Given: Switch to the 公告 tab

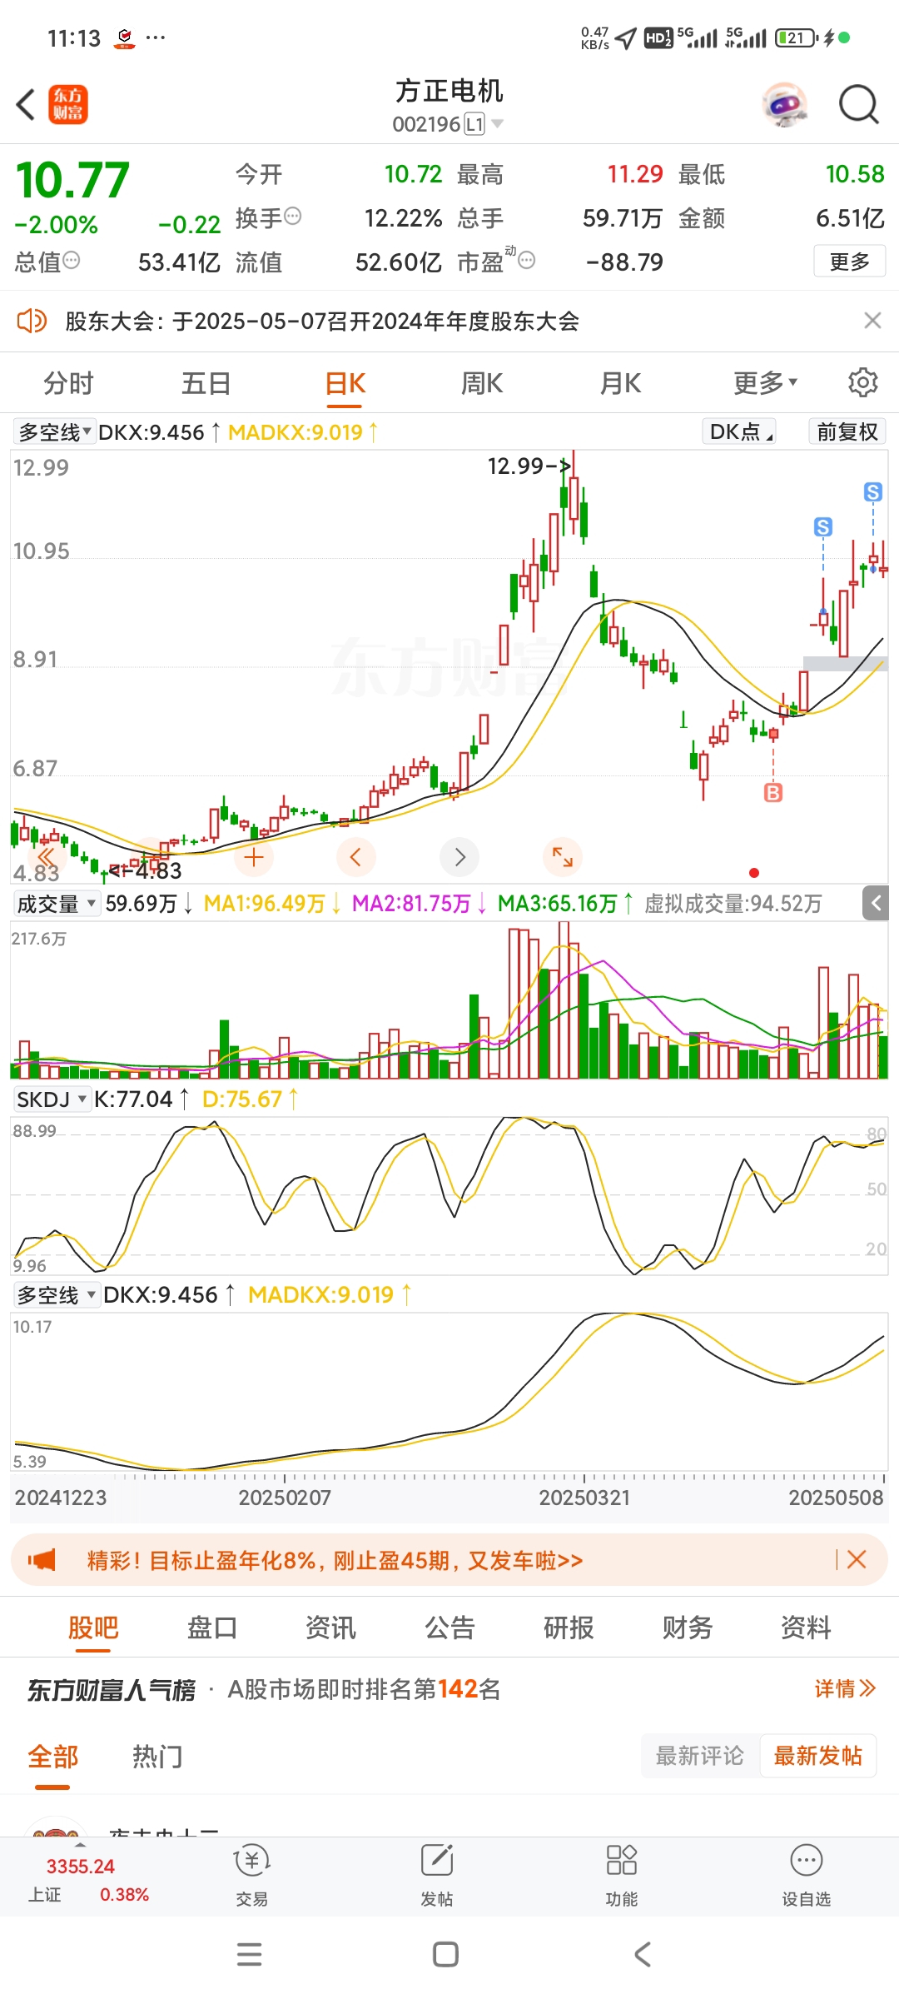Looking at the screenshot, I should pyautogui.click(x=449, y=1628).
